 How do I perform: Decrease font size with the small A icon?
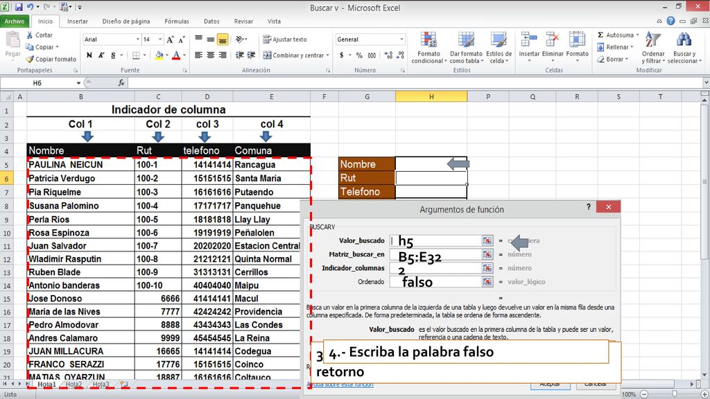(x=182, y=39)
